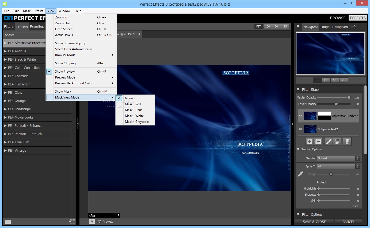Select Fit to Screen menu item
This screenshot has width=370, height=228.
(x=81, y=29)
